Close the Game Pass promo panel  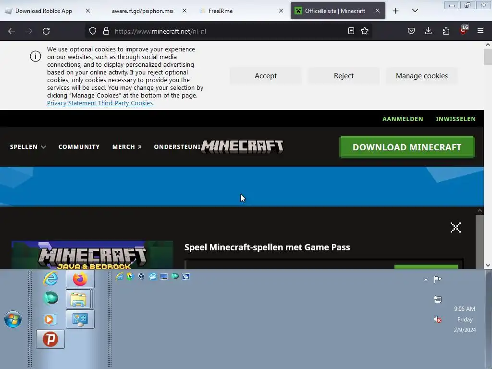[455, 227]
